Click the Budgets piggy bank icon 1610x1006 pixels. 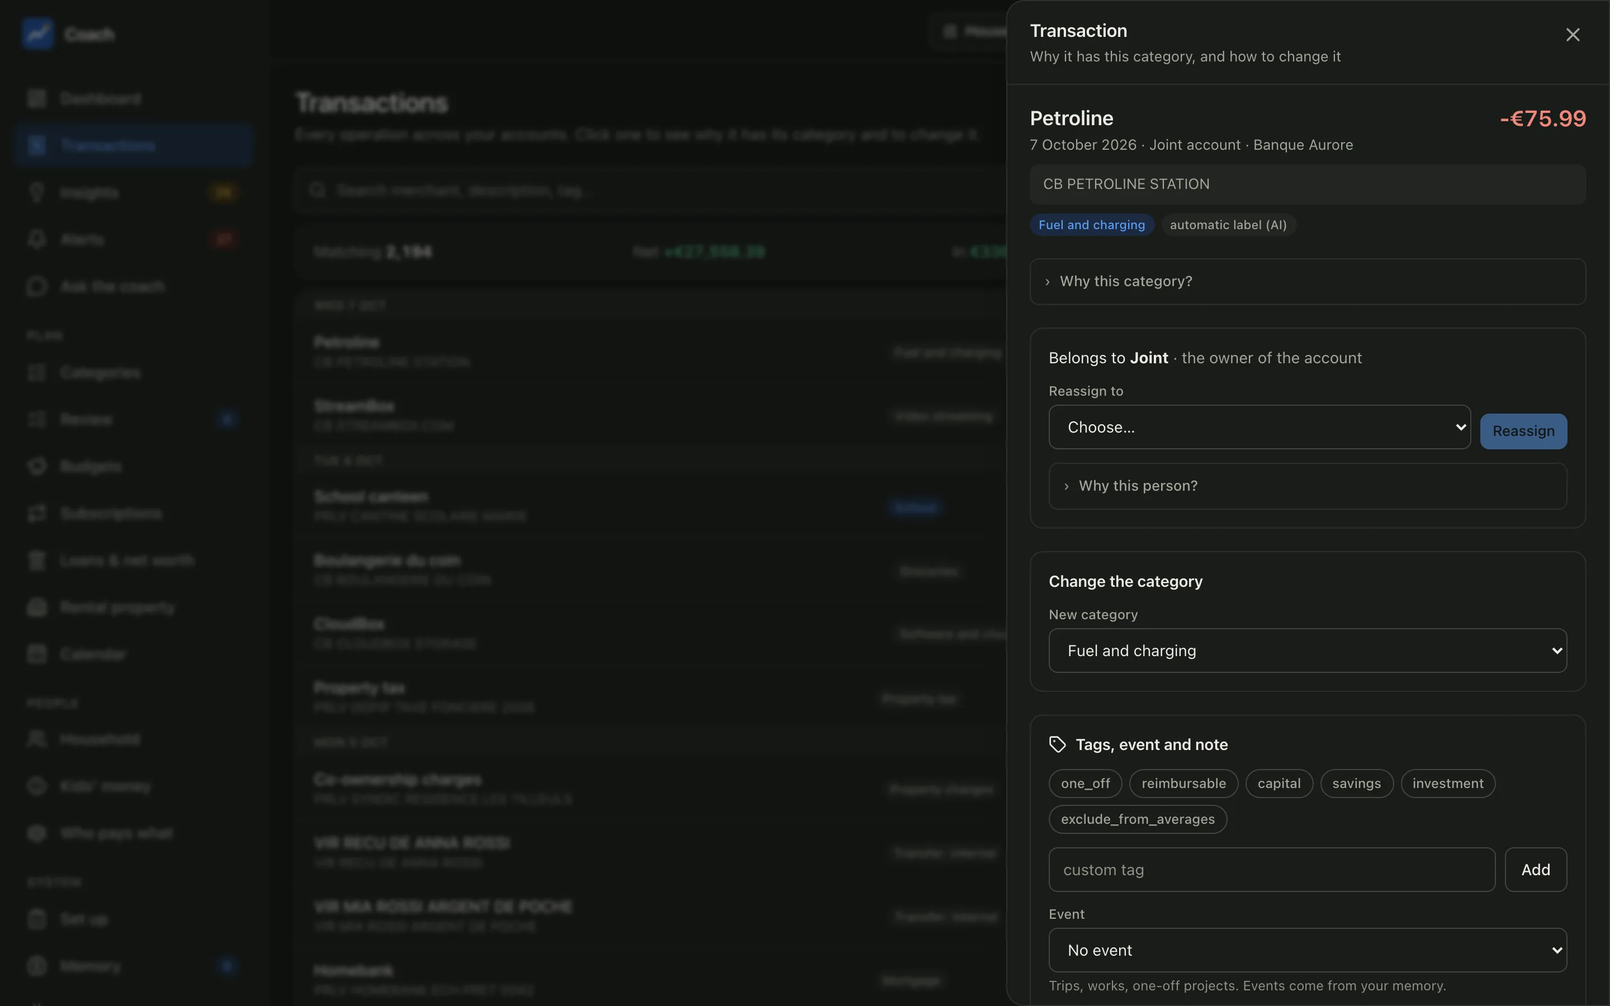coord(37,467)
